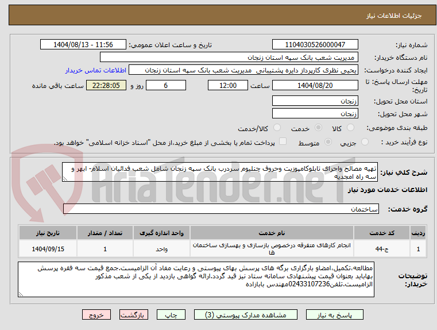Screen dimensions: 437x330
Task: Click the خروج exit button
Action: [96, 314]
